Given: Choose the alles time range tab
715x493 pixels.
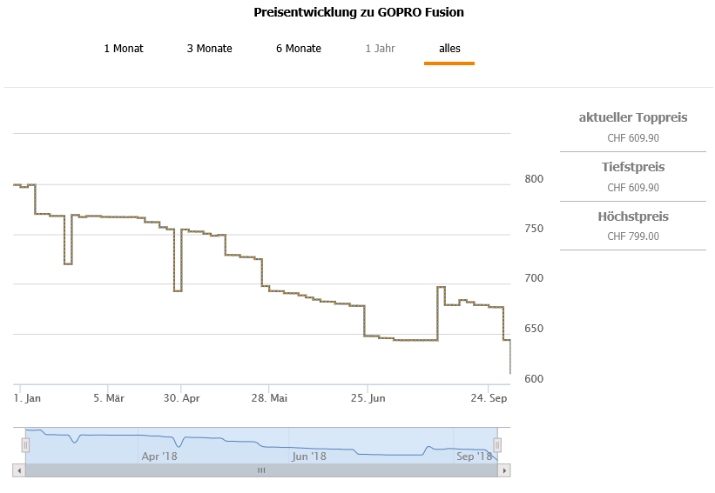Looking at the screenshot, I should 449,49.
